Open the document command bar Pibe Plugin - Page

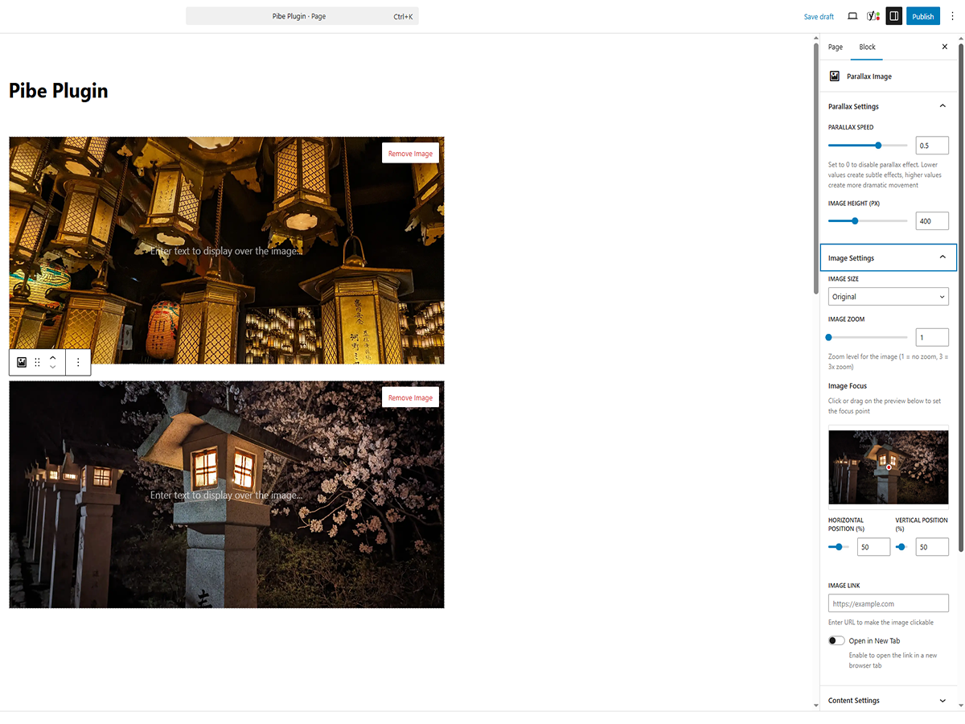[302, 16]
